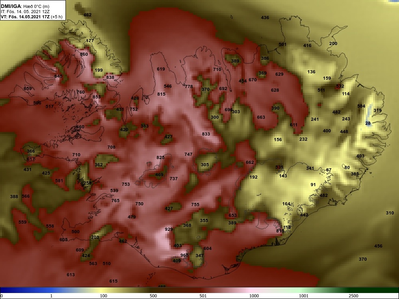The image size is (399, 299).
Task: Click the map value 670
Action: [x=253, y=80]
